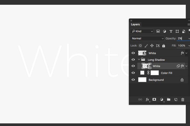Collapse the Long Shadow group

coord(139,60)
